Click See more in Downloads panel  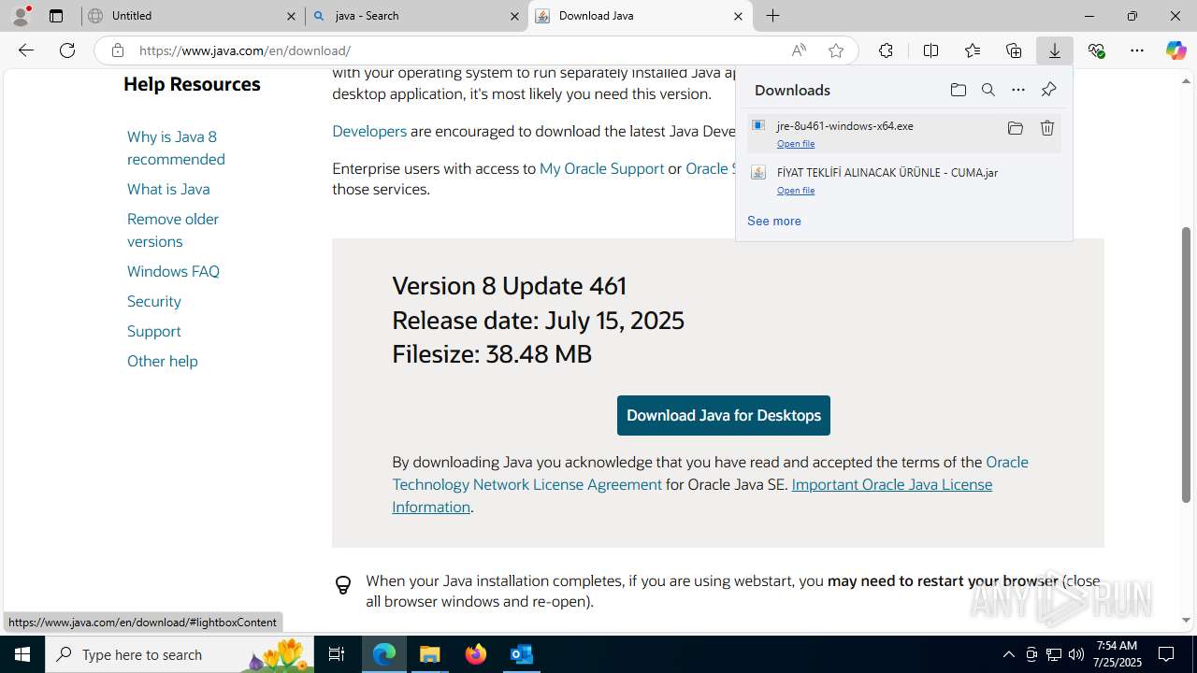click(774, 221)
